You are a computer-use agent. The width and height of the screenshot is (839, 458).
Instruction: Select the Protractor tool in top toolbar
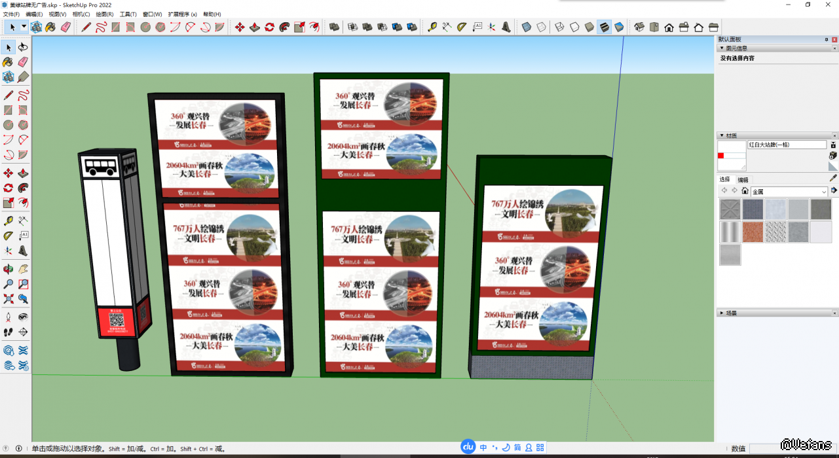click(x=462, y=27)
